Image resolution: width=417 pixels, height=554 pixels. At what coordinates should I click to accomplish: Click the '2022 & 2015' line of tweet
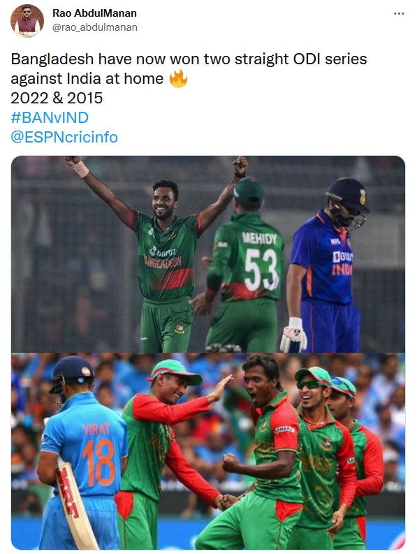pyautogui.click(x=57, y=99)
